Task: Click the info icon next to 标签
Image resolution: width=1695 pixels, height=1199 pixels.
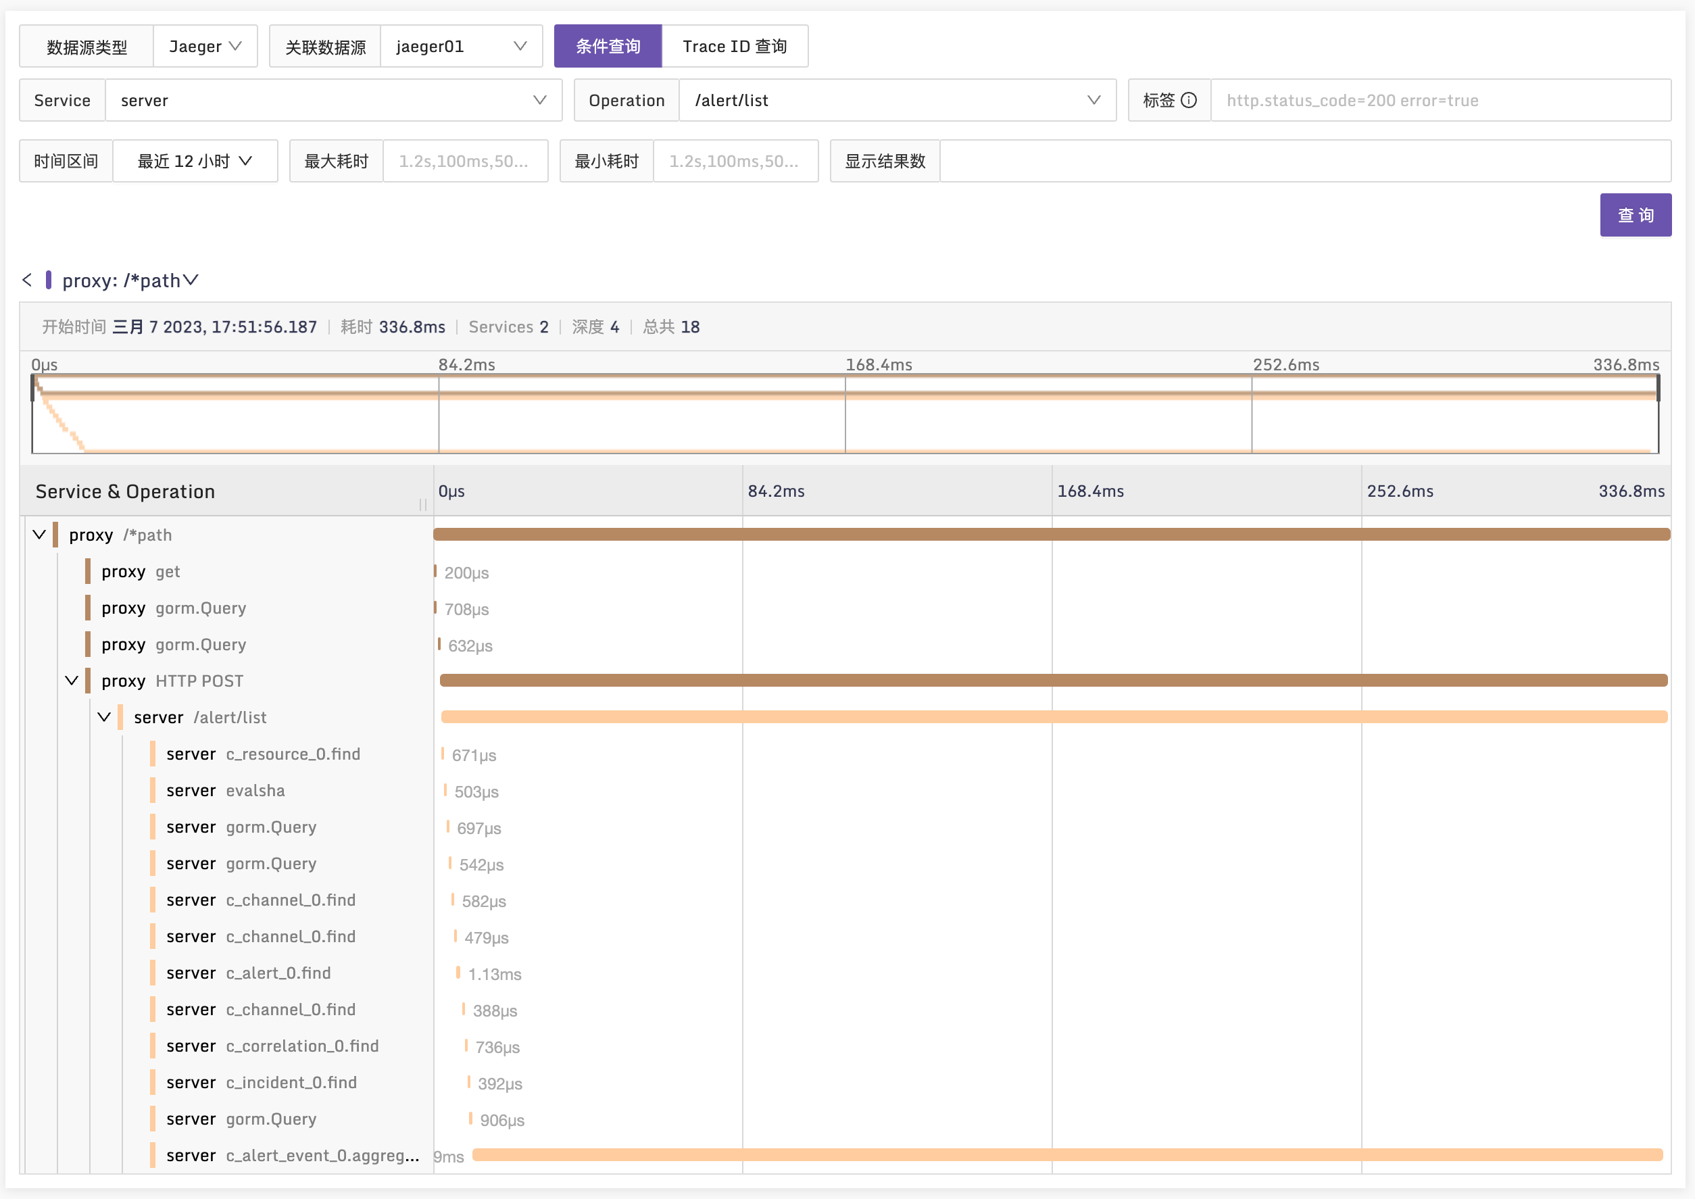Action: tap(1189, 101)
